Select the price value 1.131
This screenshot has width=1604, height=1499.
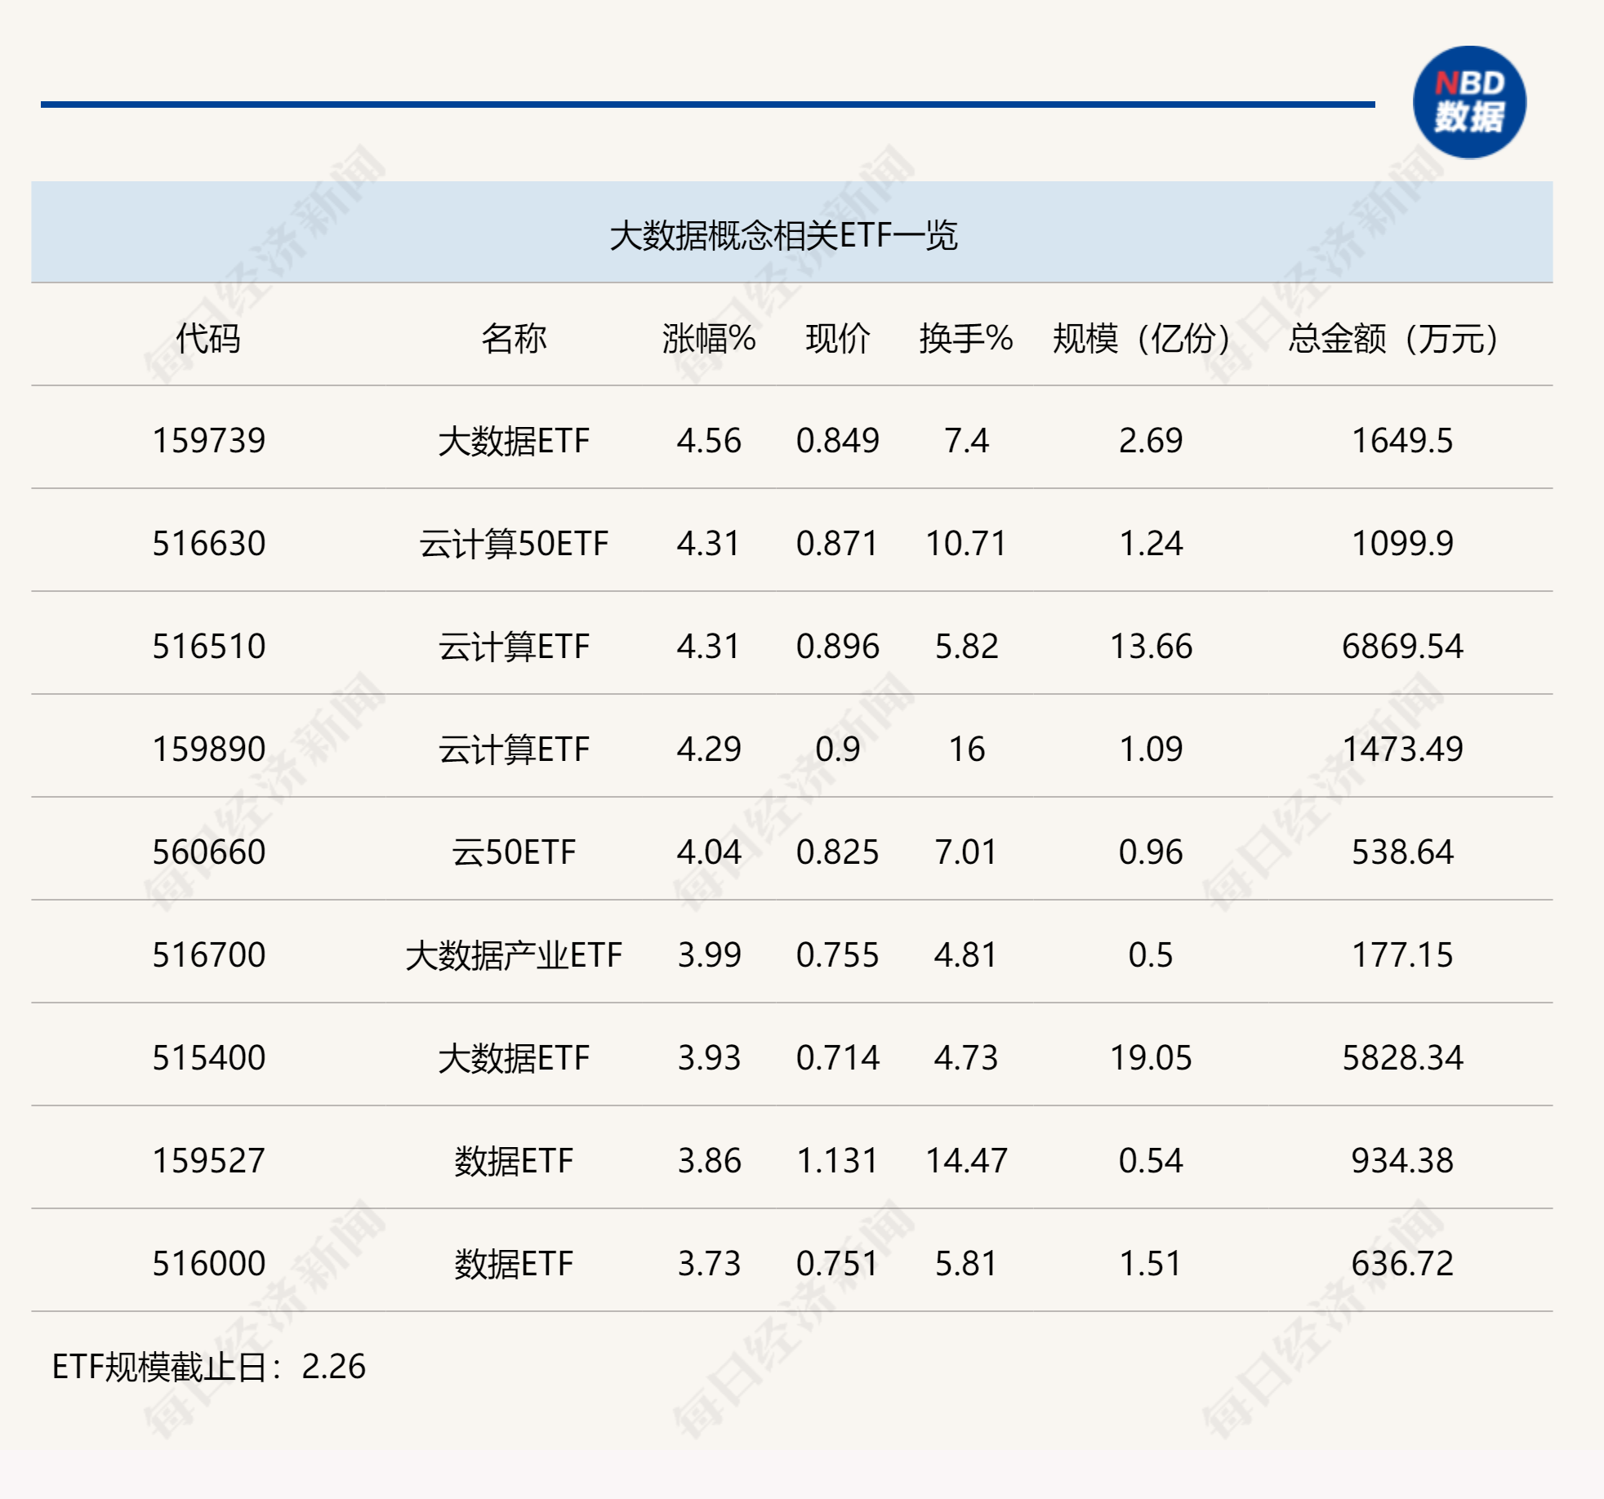[838, 1161]
